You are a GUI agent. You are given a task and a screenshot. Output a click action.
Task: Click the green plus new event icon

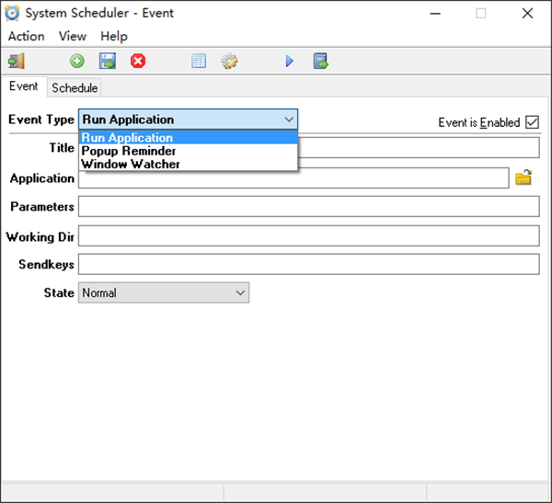pyautogui.click(x=77, y=61)
